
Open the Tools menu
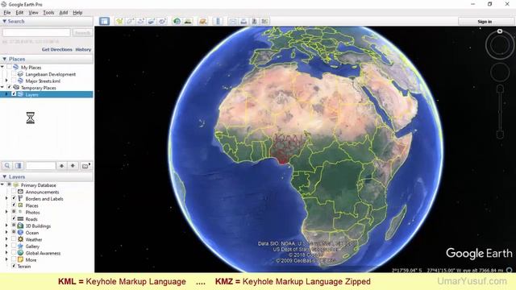coord(48,13)
